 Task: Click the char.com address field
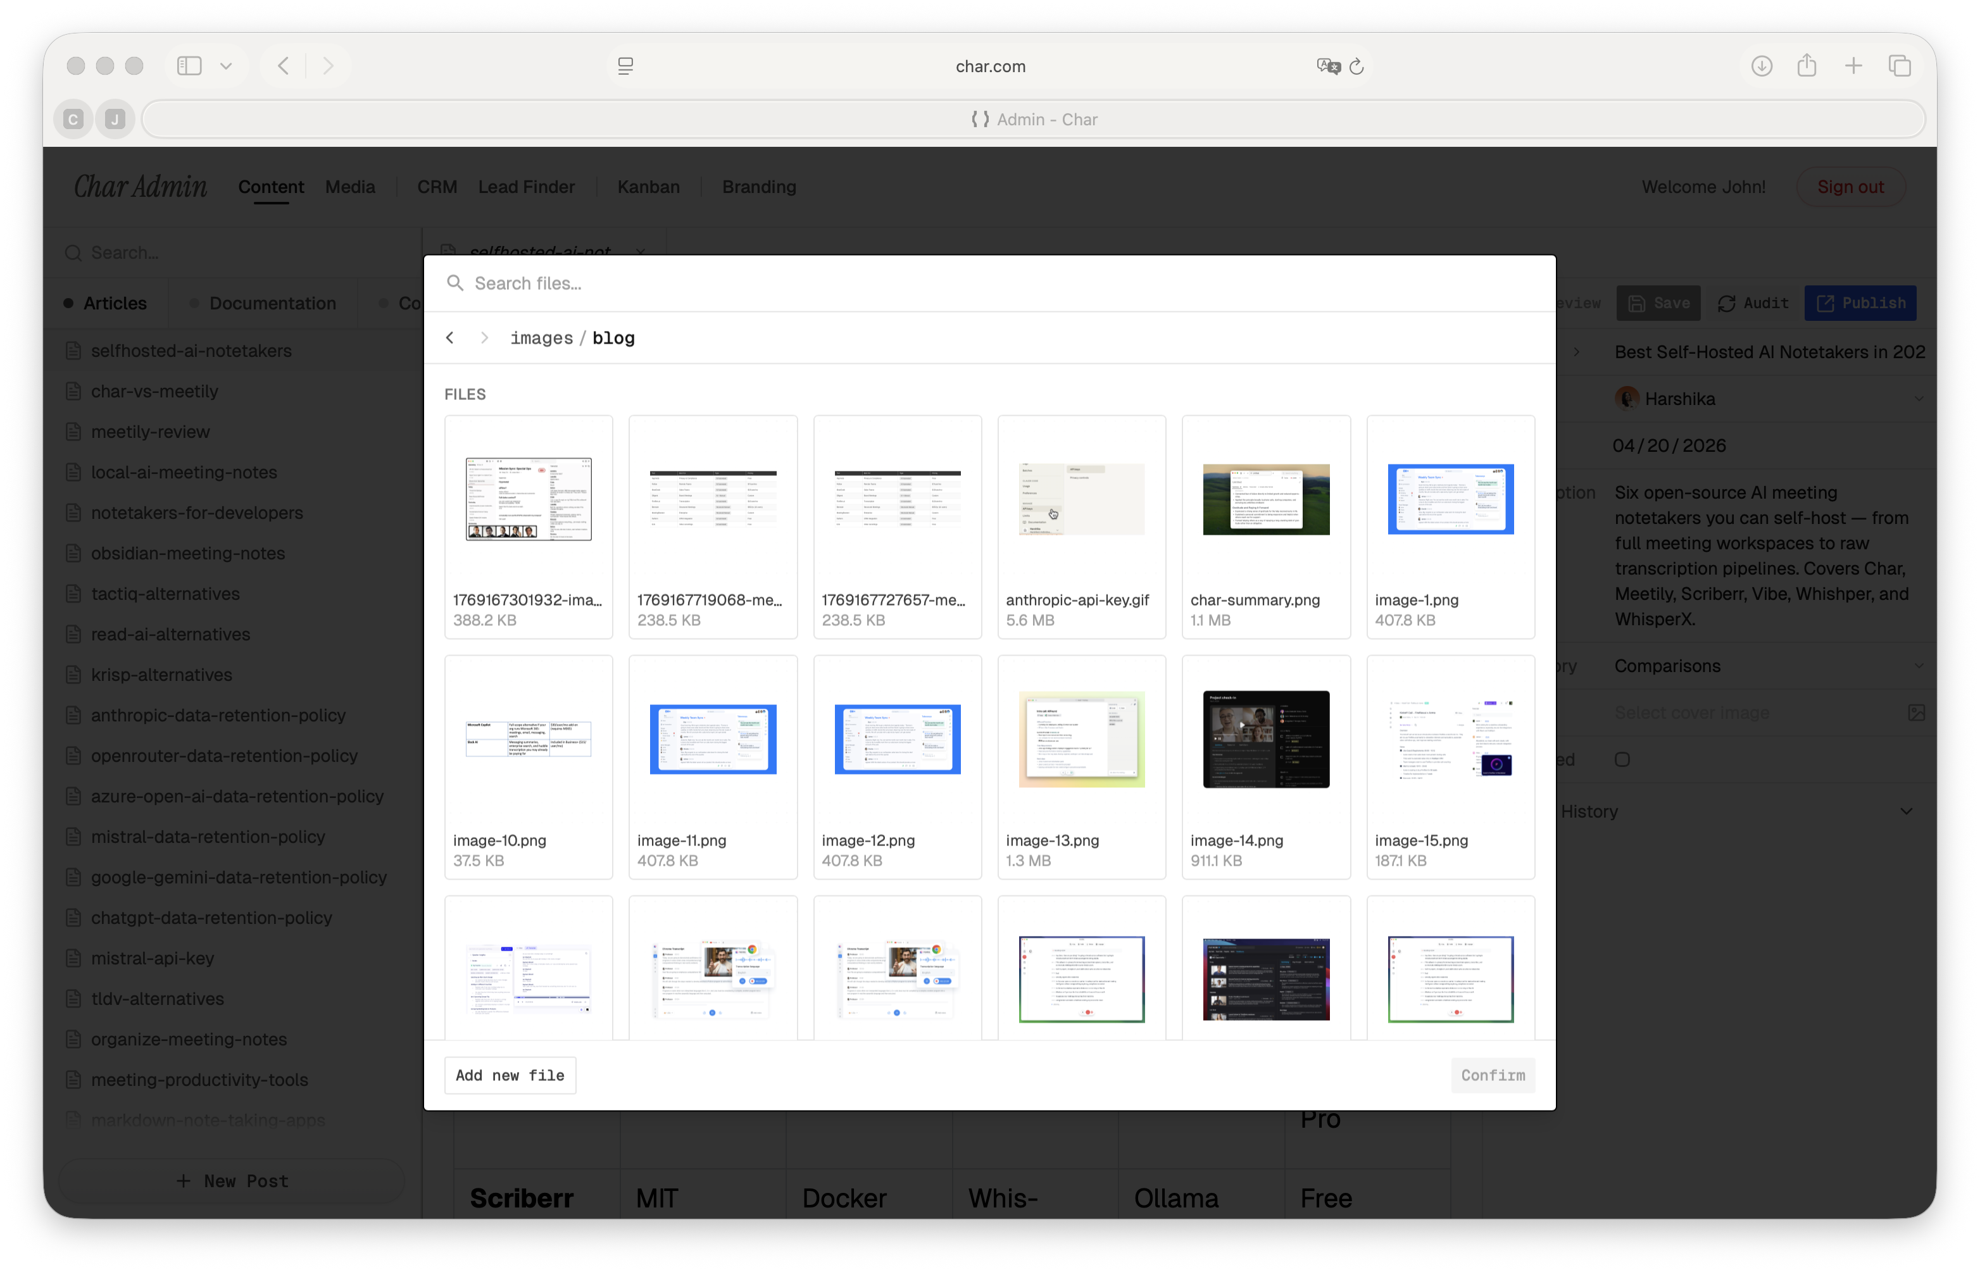click(991, 66)
